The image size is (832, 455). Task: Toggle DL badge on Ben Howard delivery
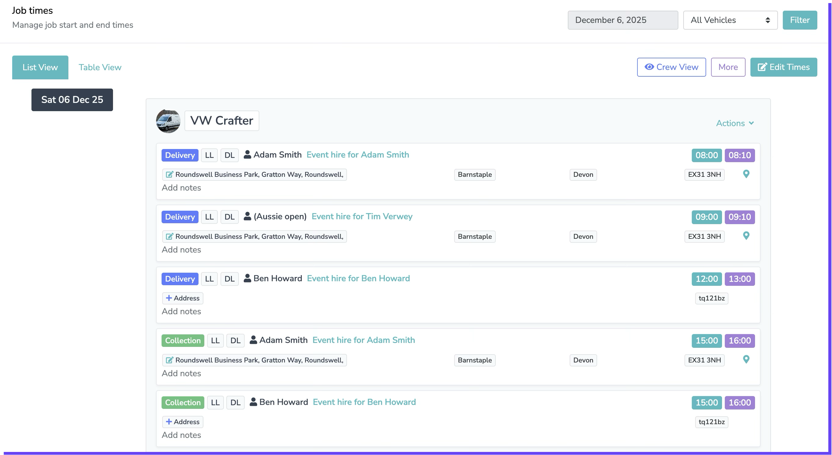pos(229,279)
